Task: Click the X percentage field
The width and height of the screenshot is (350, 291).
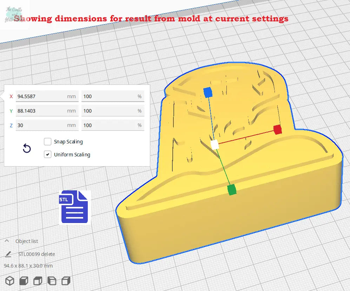Action: [113, 96]
